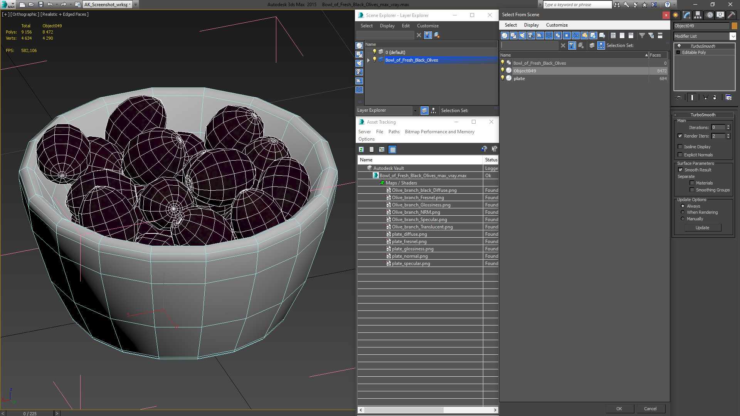Click the Redo arrow icon
Viewport: 740px width, 416px height.
(x=64, y=5)
